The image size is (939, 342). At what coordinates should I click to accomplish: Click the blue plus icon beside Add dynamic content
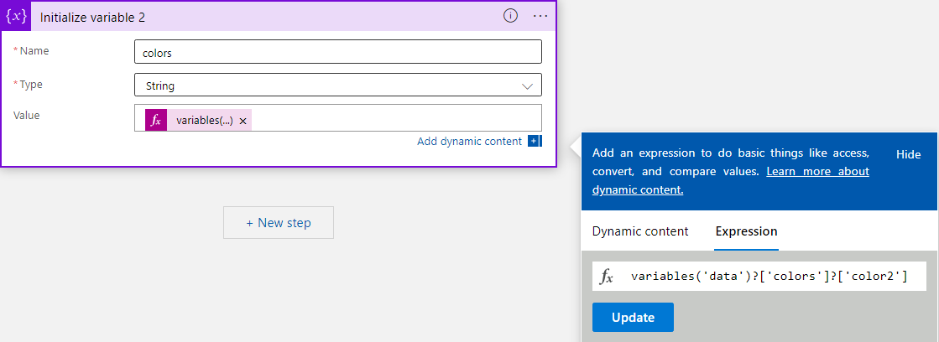tap(535, 141)
